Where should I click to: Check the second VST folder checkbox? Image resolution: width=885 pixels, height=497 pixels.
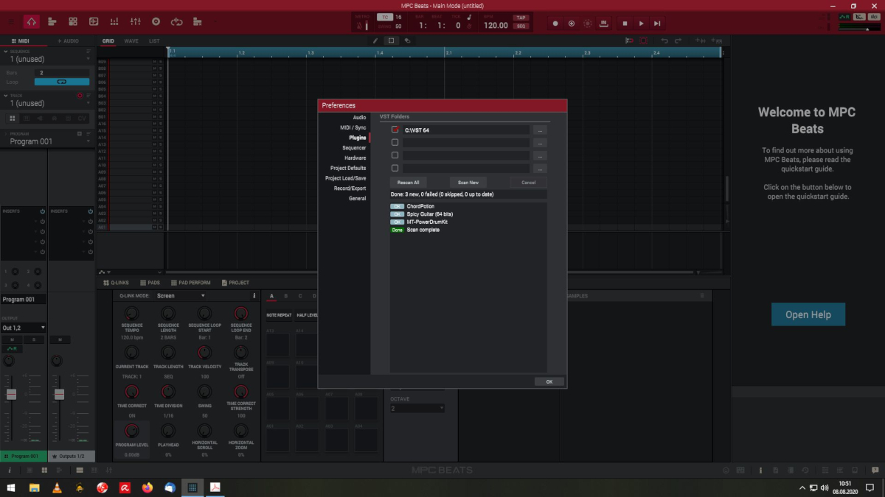[395, 142]
